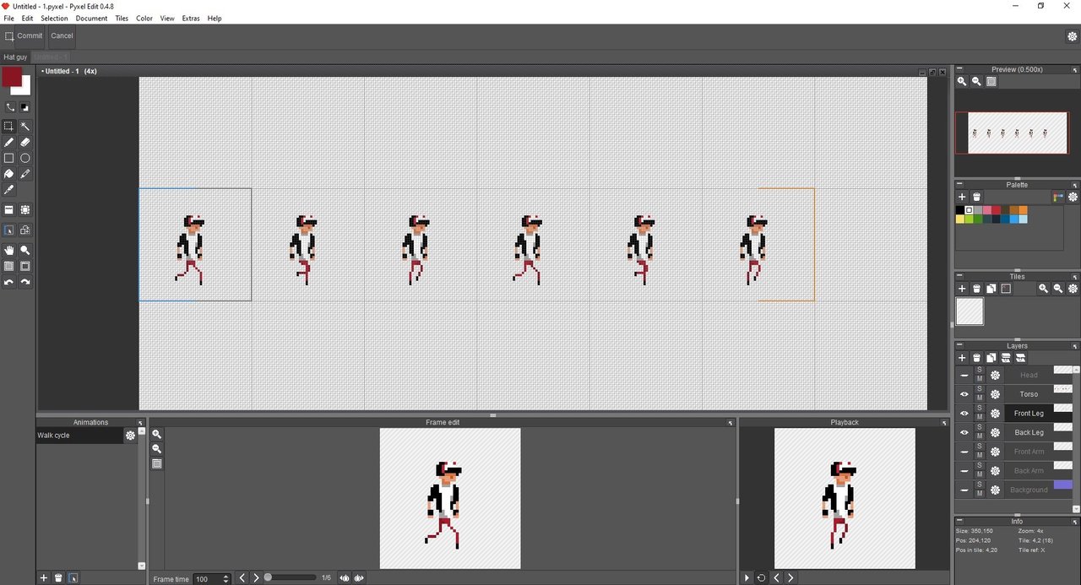
Task: Select the paint bucket fill tool
Action: [8, 174]
